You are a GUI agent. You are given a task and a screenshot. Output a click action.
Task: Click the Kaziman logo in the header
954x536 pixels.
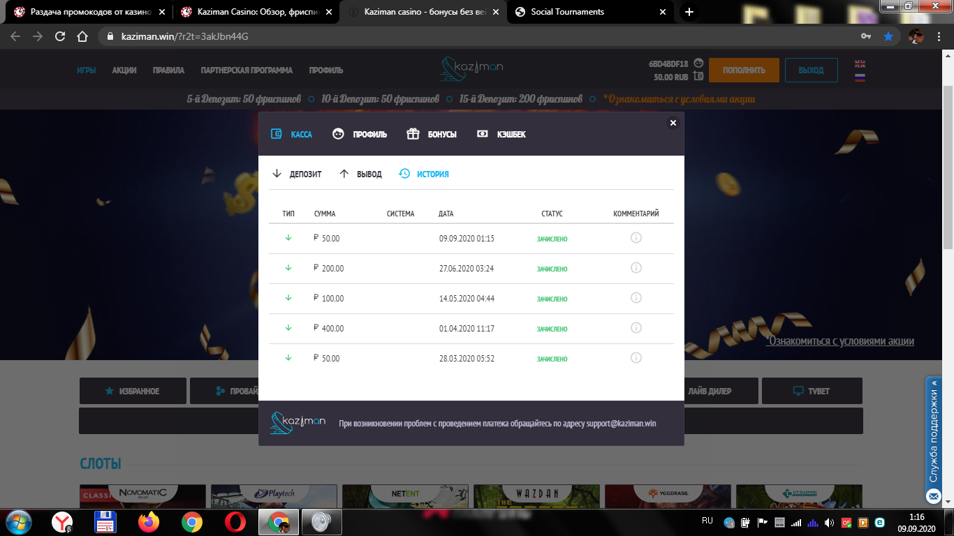coord(471,68)
